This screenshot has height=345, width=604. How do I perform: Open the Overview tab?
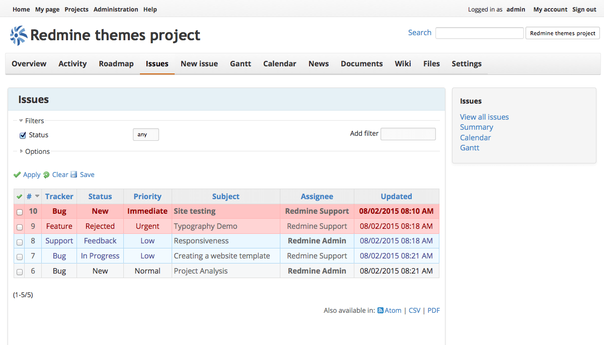click(x=29, y=64)
